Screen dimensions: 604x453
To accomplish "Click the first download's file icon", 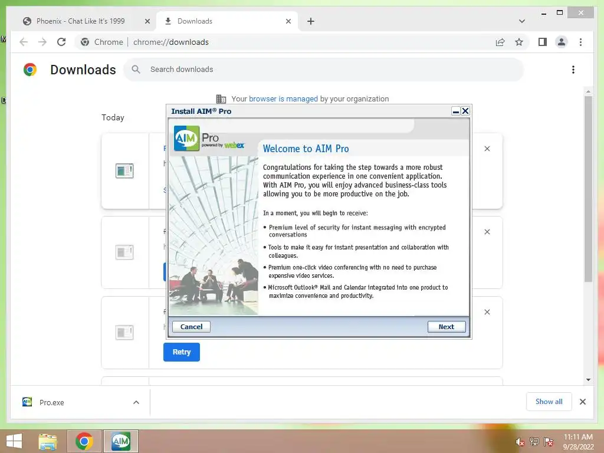I will [124, 170].
